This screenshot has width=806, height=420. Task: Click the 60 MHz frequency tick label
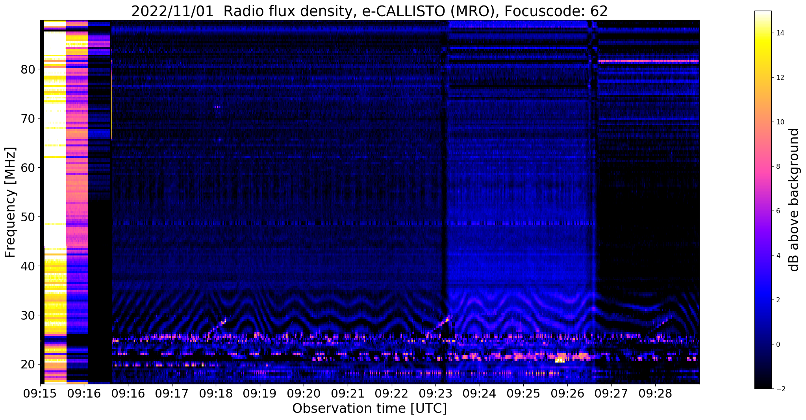(28, 168)
